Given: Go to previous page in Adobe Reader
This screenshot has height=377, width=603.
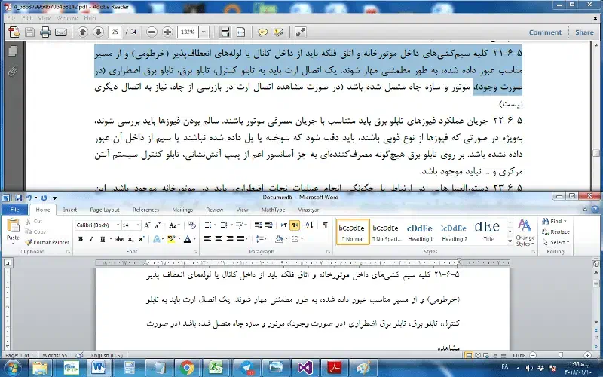Looking at the screenshot, I should 82,32.
